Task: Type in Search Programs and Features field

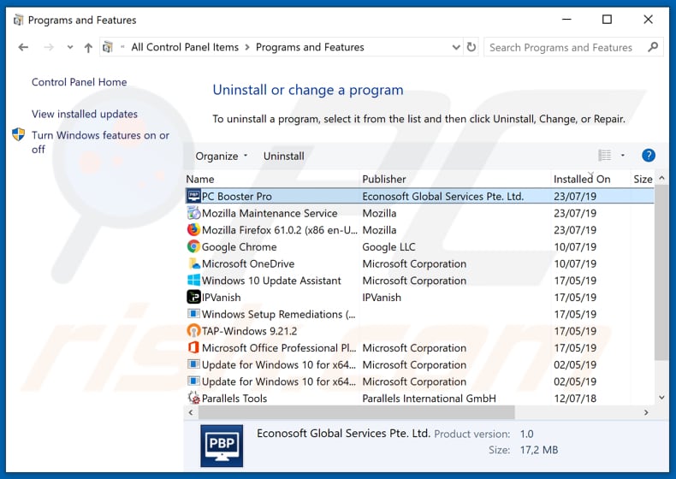Action: pyautogui.click(x=560, y=48)
